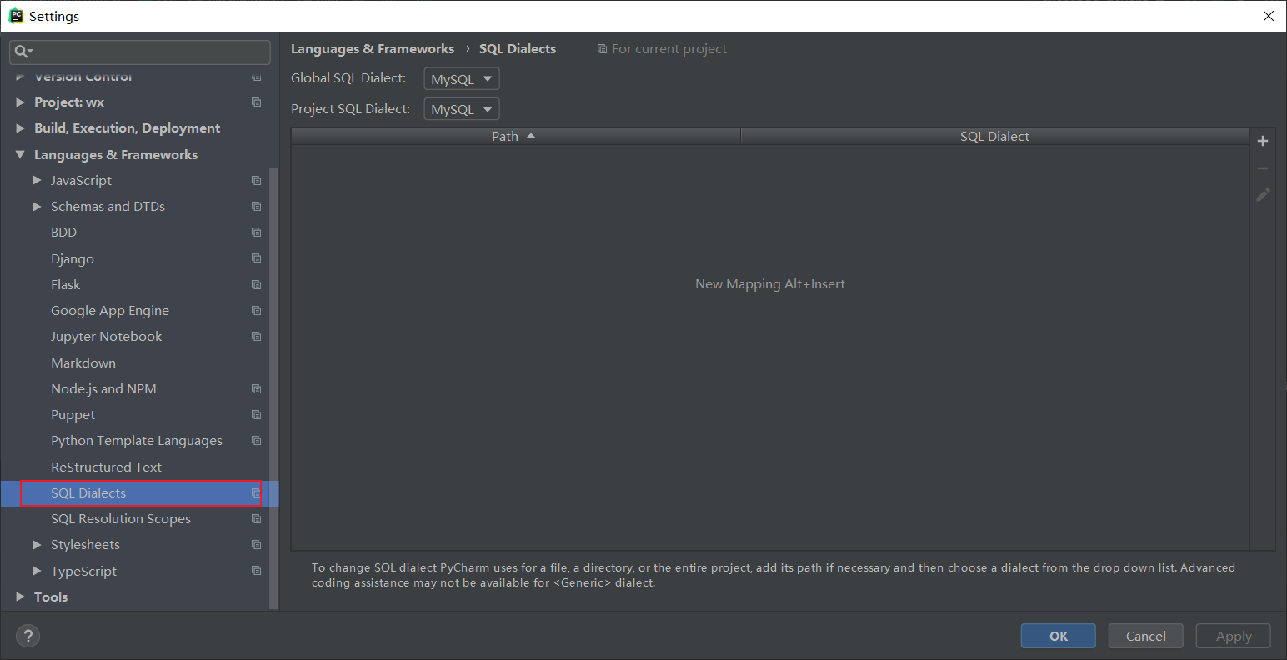Sort by the Path column header

[515, 136]
